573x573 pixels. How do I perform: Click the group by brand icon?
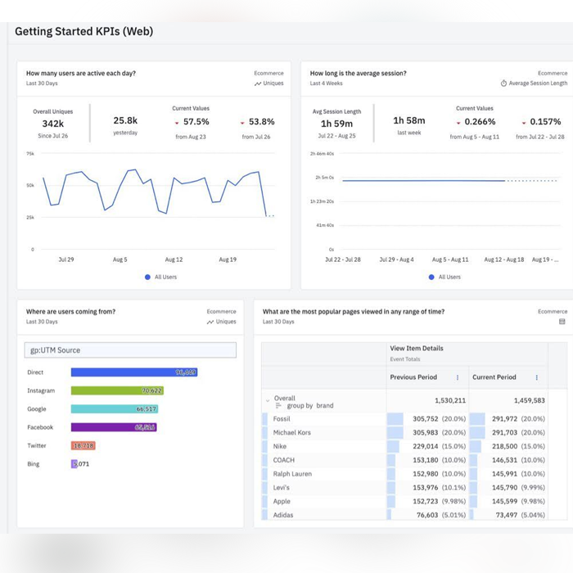278,406
